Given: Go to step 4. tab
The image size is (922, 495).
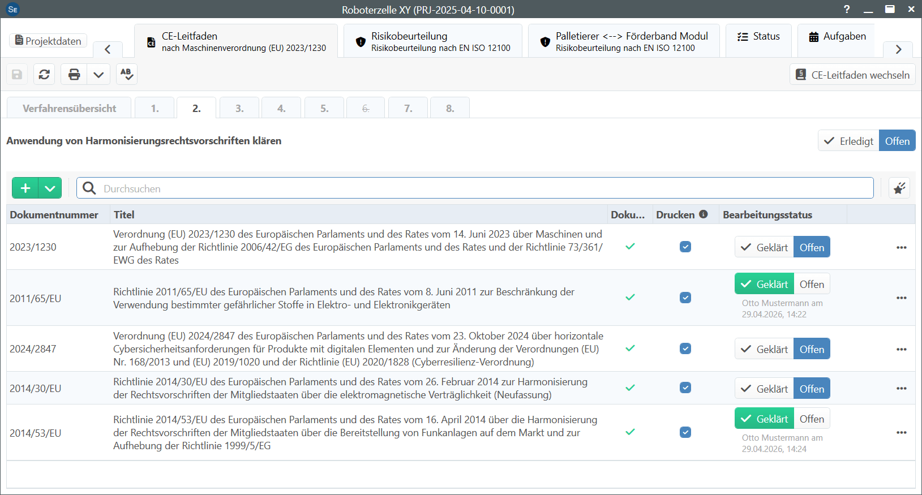Looking at the screenshot, I should (x=281, y=108).
